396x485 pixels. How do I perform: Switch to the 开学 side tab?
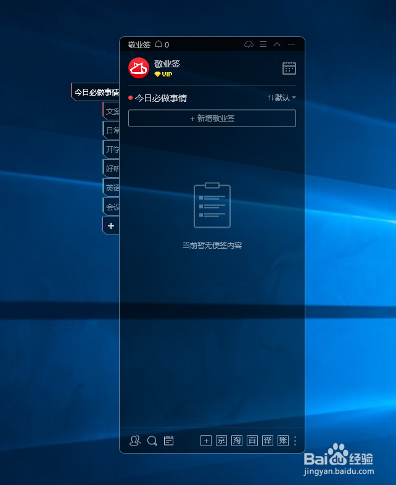[111, 150]
